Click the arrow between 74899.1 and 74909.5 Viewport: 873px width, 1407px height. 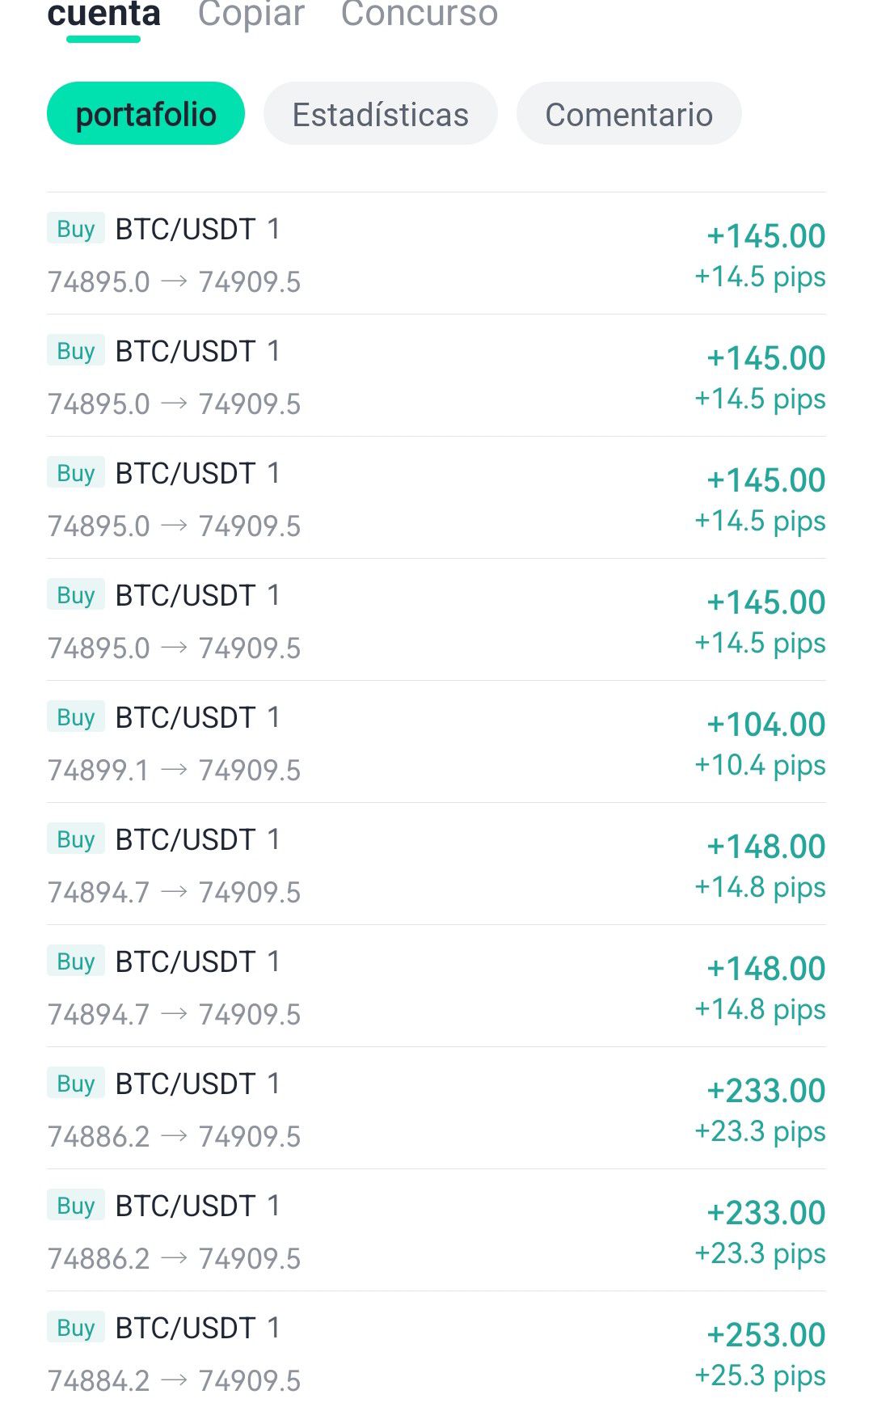point(175,770)
